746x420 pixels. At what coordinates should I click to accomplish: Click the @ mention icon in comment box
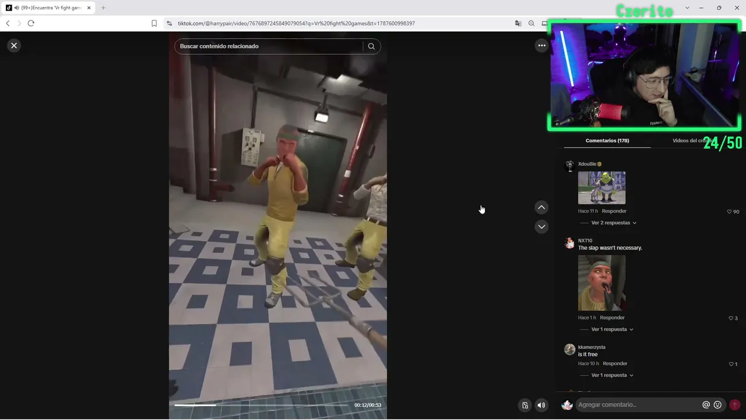pyautogui.click(x=706, y=405)
